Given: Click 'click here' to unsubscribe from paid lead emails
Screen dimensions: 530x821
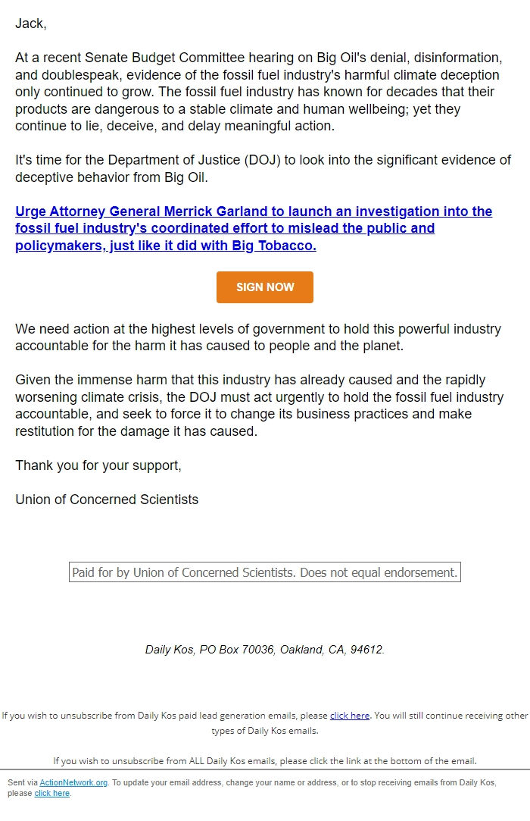Looking at the screenshot, I should 349,715.
